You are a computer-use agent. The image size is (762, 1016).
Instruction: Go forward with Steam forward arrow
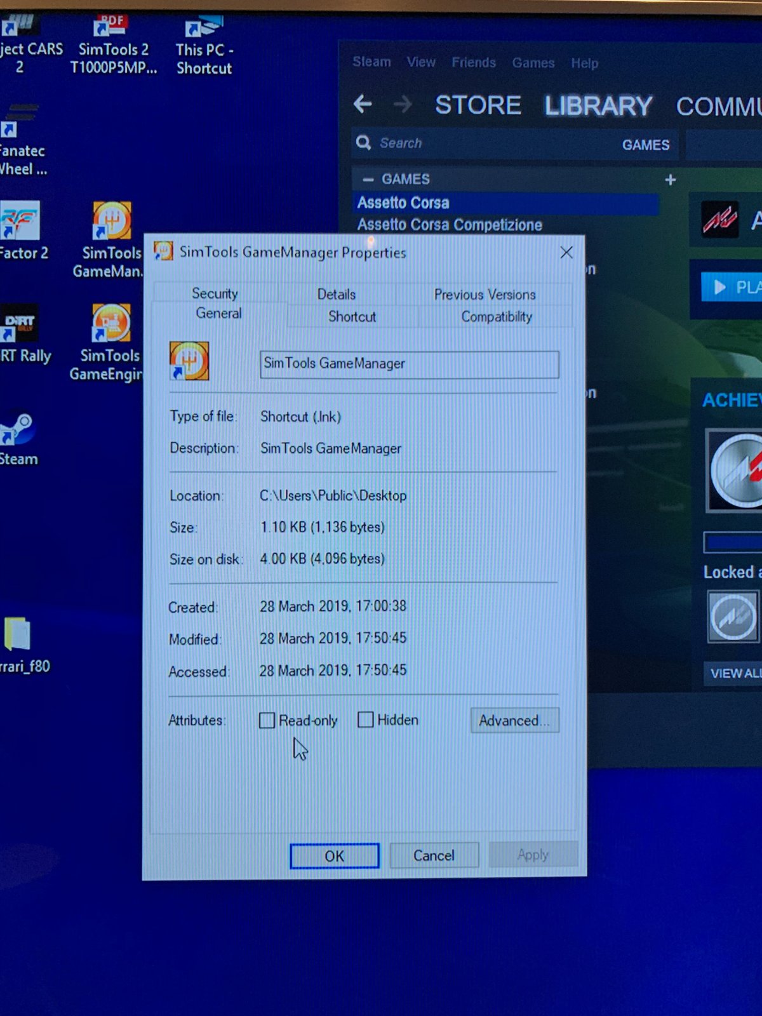point(403,104)
